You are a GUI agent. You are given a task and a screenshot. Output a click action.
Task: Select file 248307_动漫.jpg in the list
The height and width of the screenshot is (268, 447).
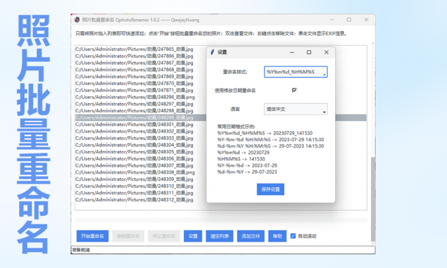click(x=134, y=165)
